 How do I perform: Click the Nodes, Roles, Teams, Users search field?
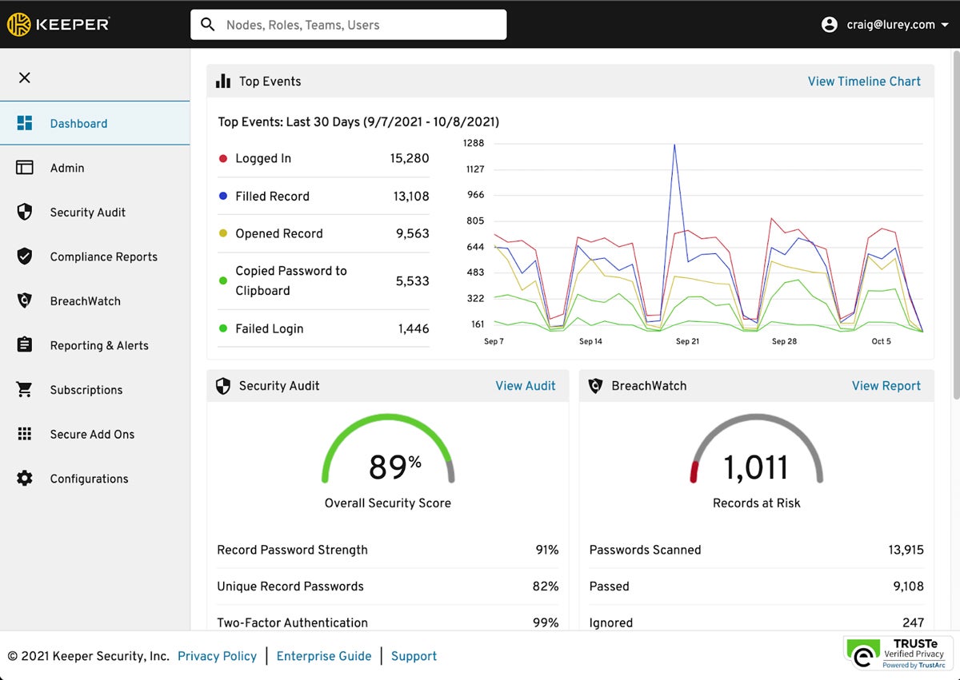point(348,25)
